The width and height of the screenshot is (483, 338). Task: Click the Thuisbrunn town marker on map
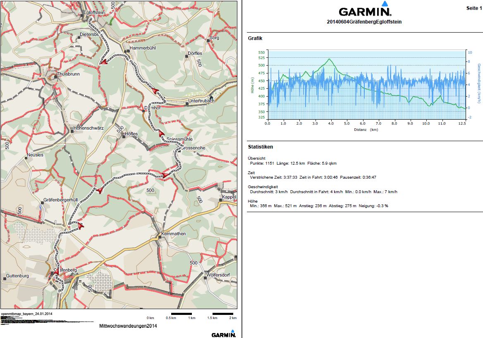tap(56, 77)
